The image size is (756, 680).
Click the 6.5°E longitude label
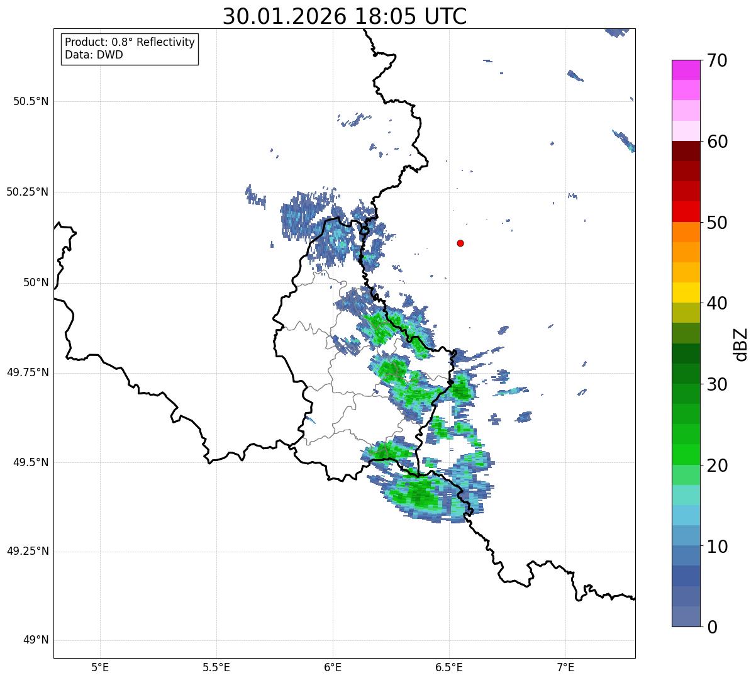pyautogui.click(x=449, y=667)
